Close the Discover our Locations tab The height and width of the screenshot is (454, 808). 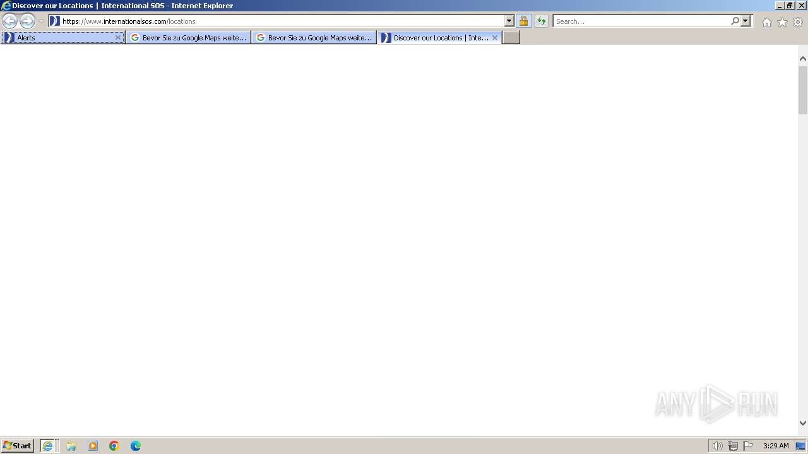pos(495,38)
